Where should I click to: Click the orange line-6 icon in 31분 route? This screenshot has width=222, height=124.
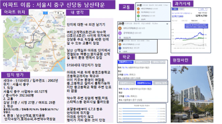coord(138,9)
